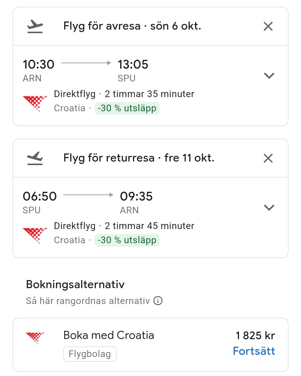Open ranking info icon next to alternativ
The height and width of the screenshot is (376, 301).
[158, 301]
